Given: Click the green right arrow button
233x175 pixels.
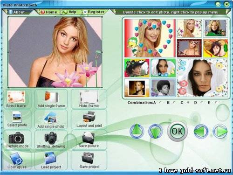Looking at the screenshot, I should tap(220, 132).
